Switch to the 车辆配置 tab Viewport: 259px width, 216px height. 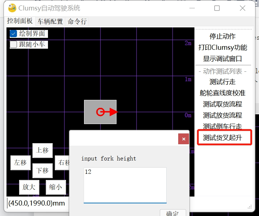(50, 22)
